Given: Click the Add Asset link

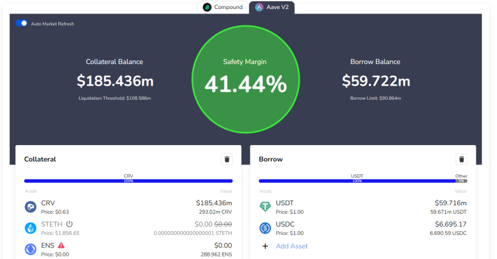Looking at the screenshot, I should (292, 246).
